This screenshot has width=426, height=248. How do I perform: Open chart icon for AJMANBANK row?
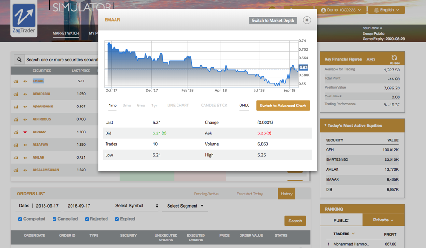(16, 107)
